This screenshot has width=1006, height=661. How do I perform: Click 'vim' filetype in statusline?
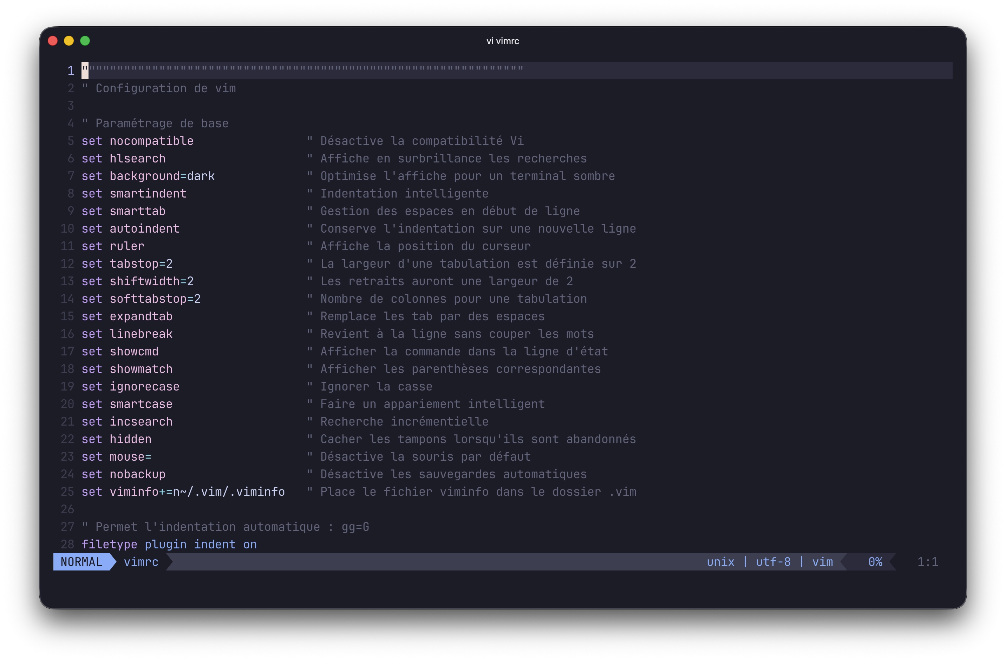(822, 562)
